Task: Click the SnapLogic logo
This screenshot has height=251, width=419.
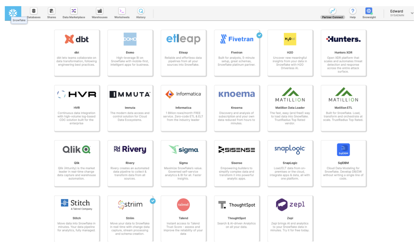Action: point(290,149)
